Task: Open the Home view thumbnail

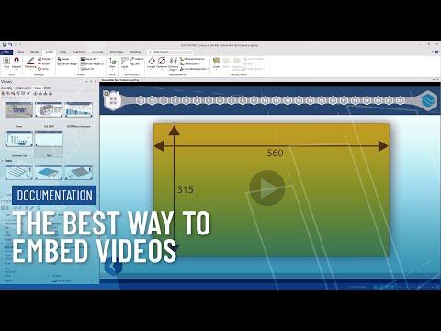Action: [x=19, y=109]
